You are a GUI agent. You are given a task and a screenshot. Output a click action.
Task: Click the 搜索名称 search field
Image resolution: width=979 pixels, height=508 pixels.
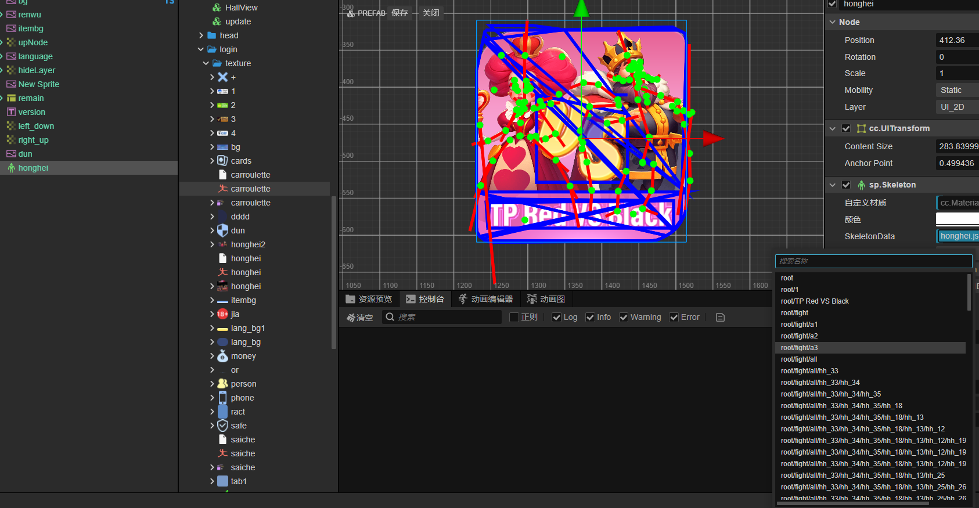click(874, 261)
